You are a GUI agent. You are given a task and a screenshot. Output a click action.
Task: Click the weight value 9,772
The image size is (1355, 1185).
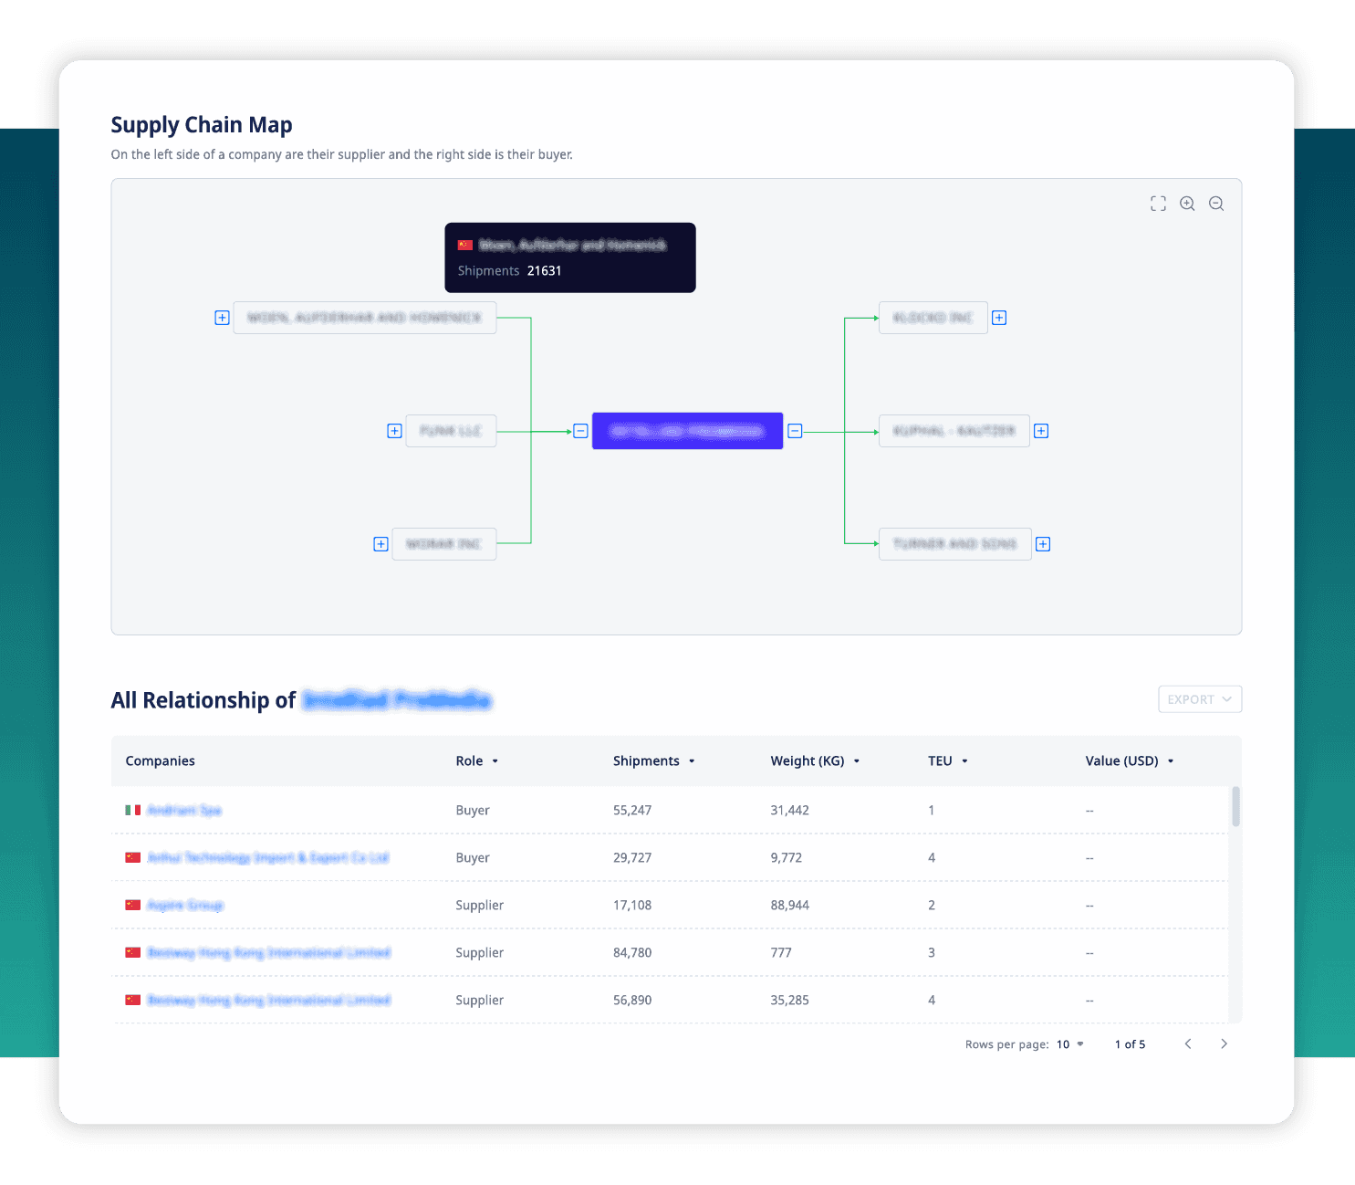tap(787, 857)
